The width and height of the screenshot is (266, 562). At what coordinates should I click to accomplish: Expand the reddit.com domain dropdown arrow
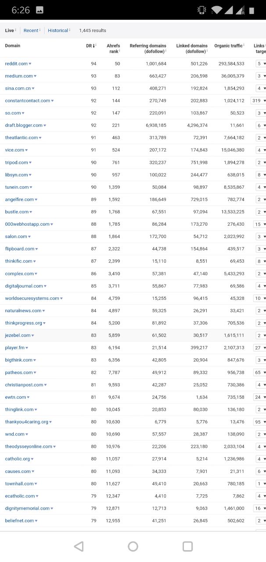[30, 64]
